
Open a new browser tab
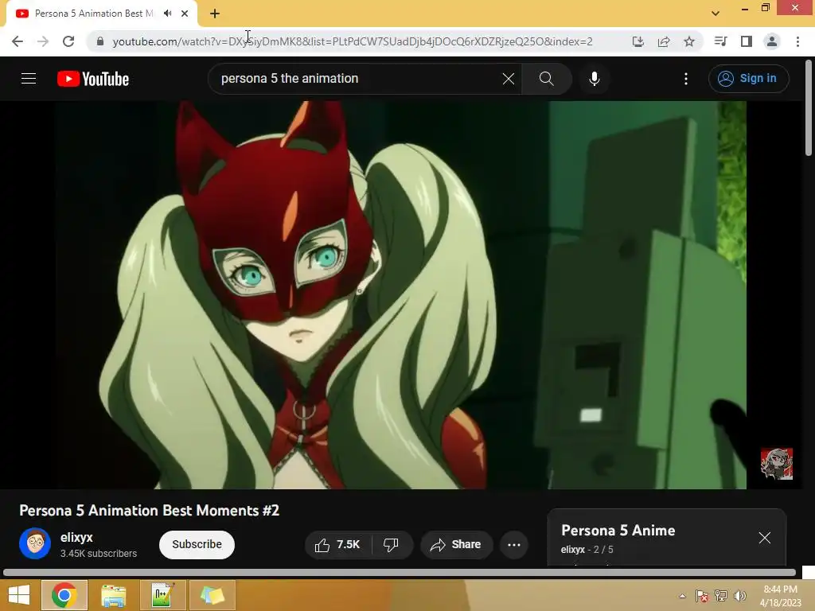[215, 14]
